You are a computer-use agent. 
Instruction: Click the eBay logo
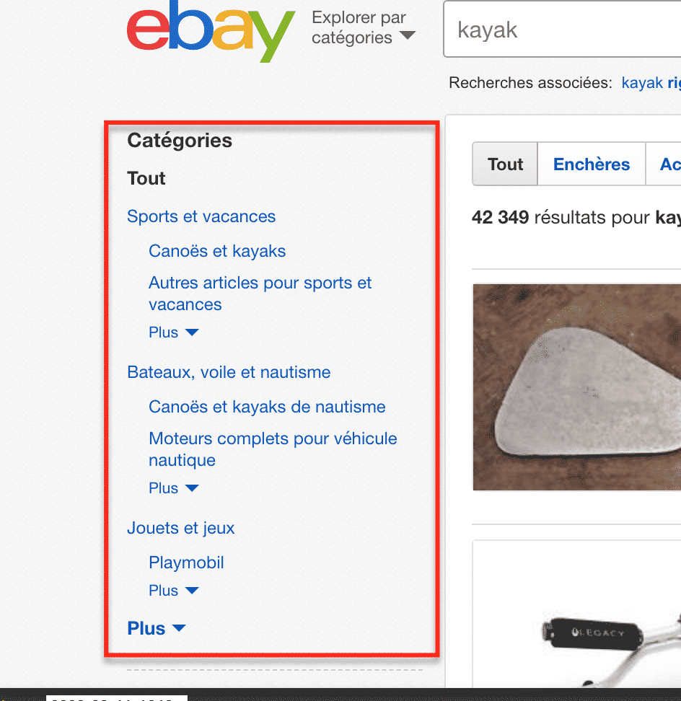click(211, 34)
